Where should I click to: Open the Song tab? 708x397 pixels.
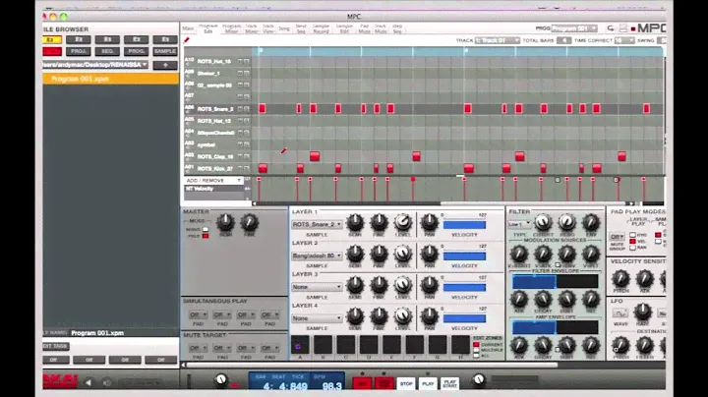[283, 28]
